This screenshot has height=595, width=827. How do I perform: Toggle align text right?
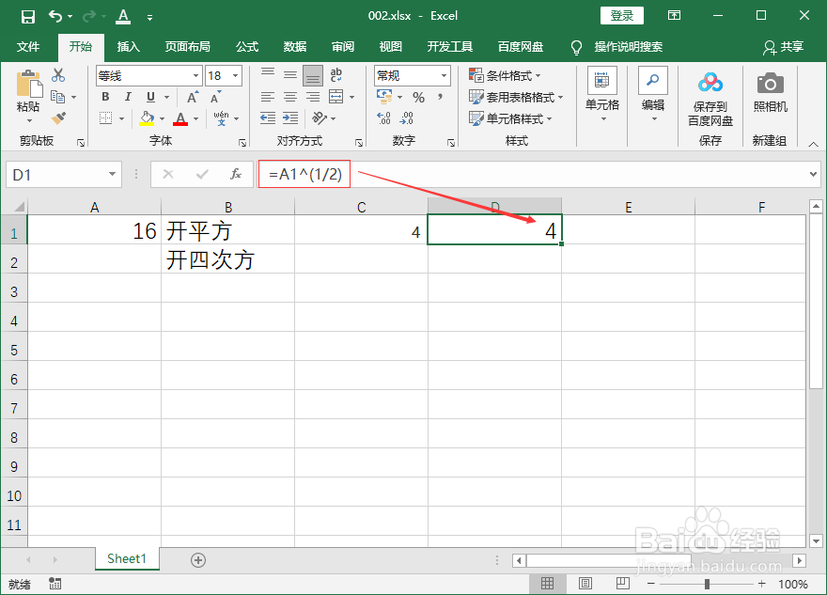313,97
